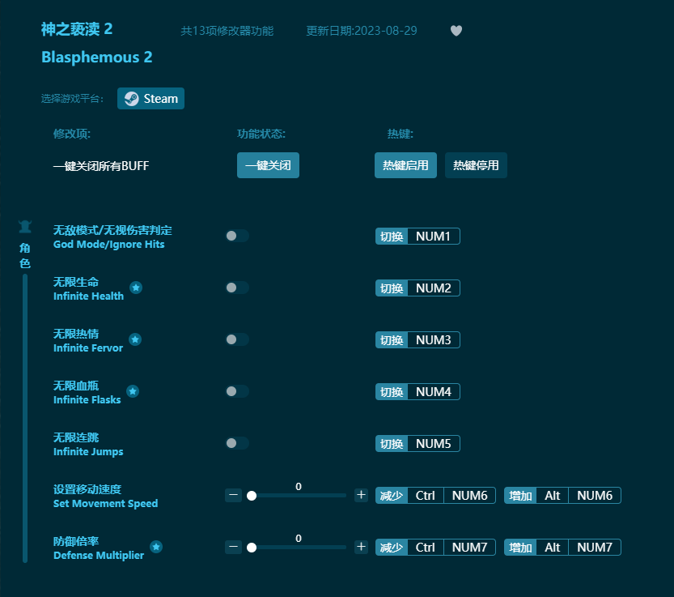Viewport: 674px width, 597px height.
Task: Click the 热键启用 button
Action: (x=405, y=165)
